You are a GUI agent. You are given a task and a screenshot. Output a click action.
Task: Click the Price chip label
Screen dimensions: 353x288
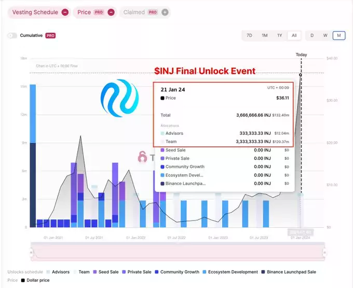tap(84, 12)
